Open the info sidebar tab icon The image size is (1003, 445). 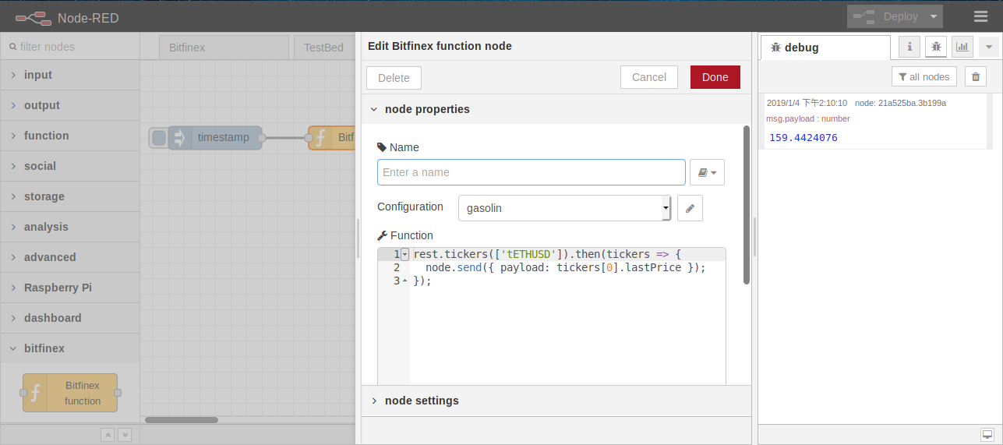click(x=909, y=47)
